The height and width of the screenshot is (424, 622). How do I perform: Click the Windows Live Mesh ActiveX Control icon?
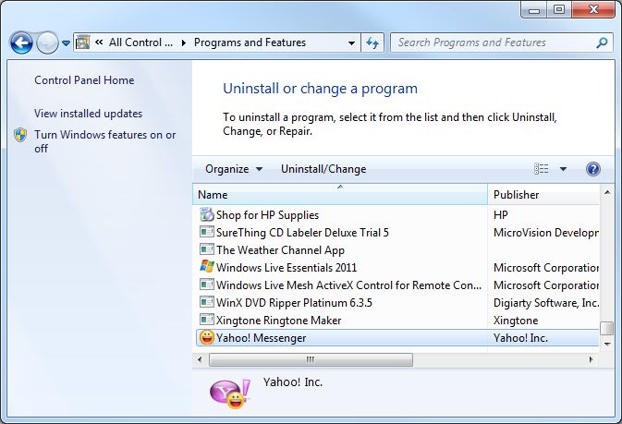click(207, 285)
